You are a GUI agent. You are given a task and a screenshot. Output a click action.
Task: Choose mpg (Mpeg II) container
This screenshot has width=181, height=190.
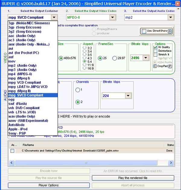tap(33, 91)
